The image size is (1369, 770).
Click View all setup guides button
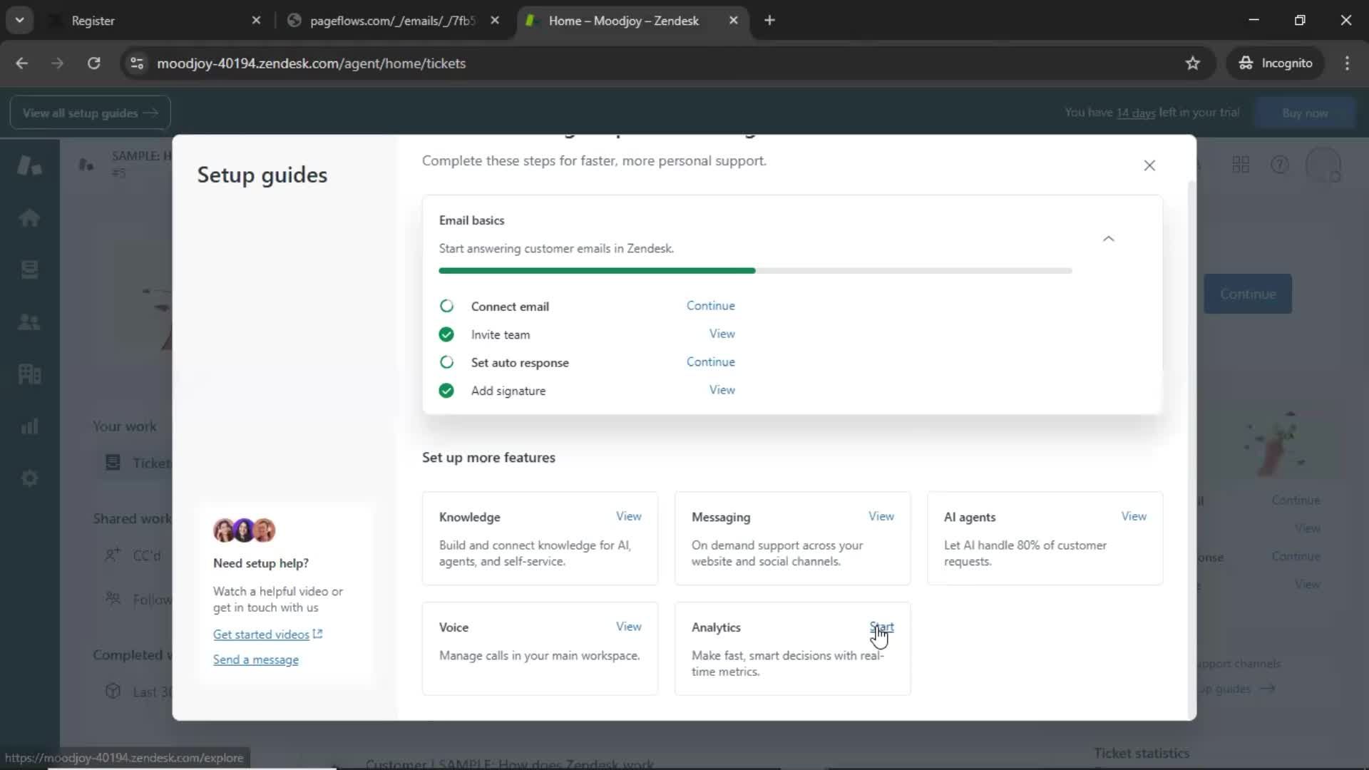click(90, 113)
